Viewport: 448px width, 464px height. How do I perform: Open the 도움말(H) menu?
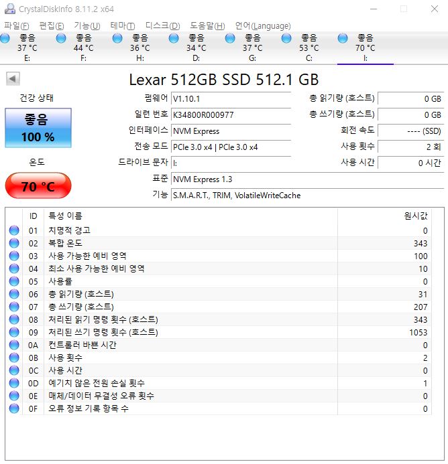(x=207, y=26)
